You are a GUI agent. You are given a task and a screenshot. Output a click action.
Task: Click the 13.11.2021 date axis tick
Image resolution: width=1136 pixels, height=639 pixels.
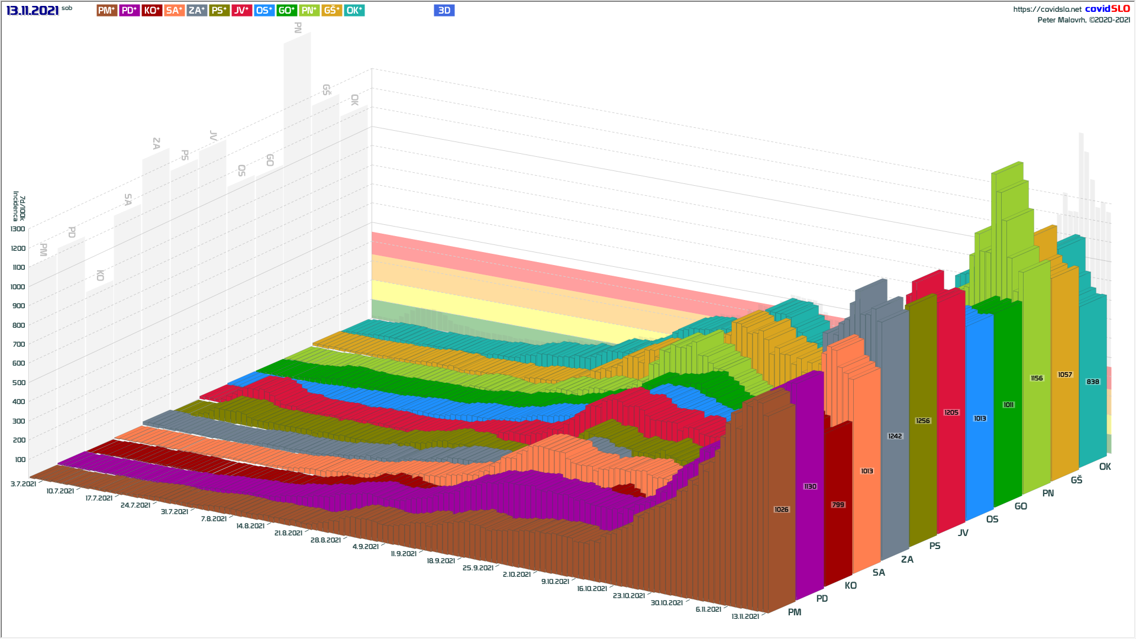[x=745, y=617]
